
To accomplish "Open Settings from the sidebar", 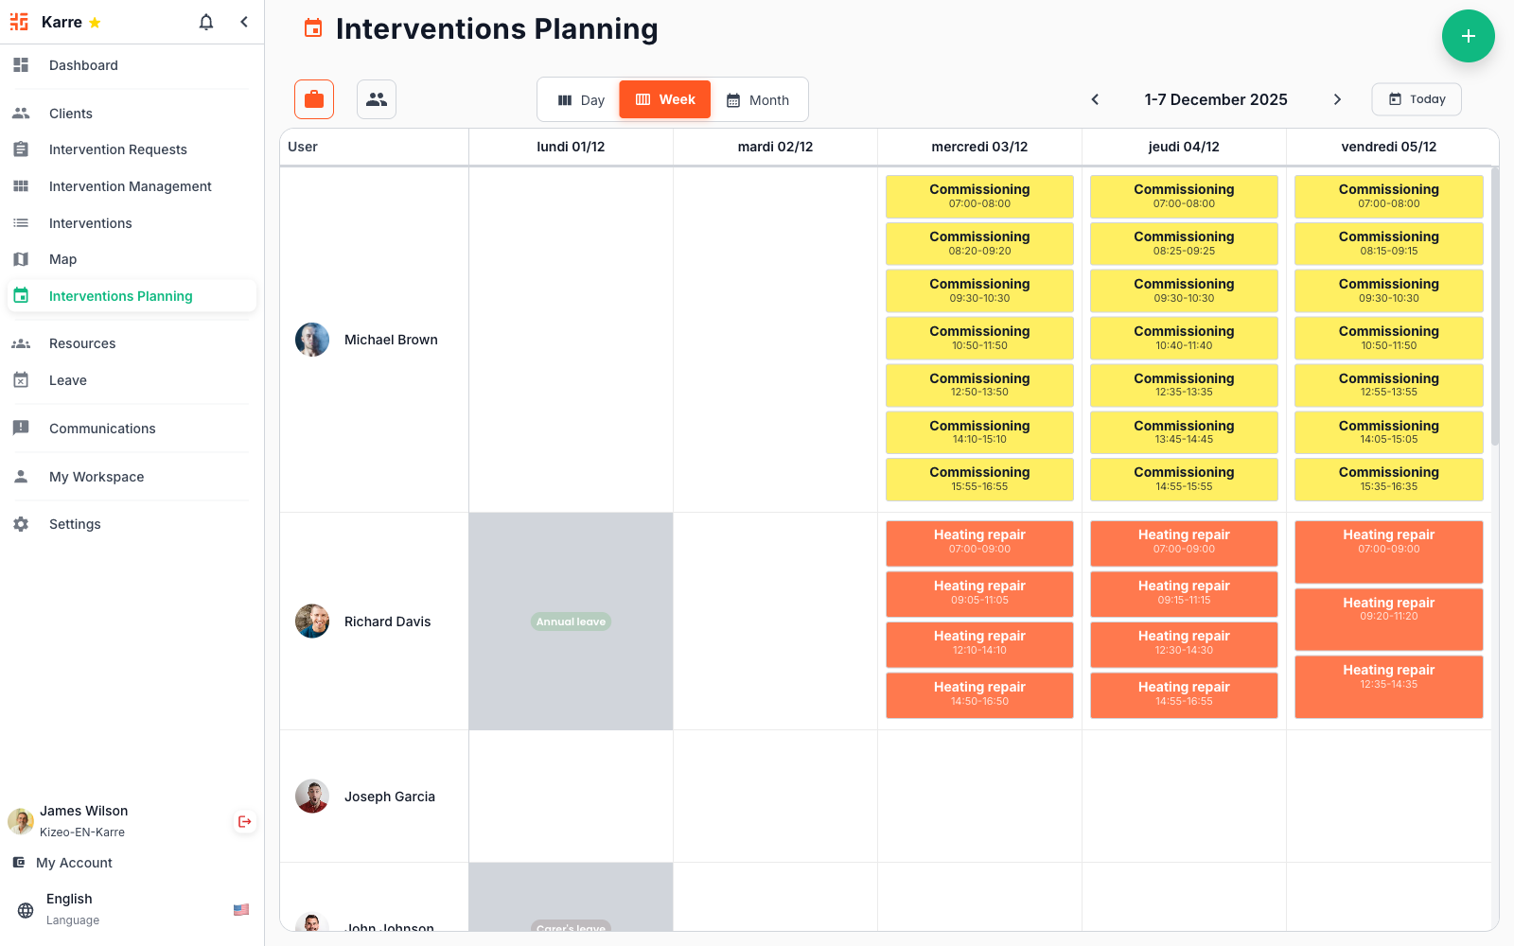I will pyautogui.click(x=74, y=523).
